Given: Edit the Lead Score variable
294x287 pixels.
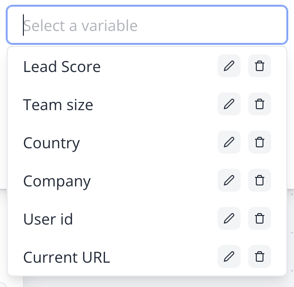Looking at the screenshot, I should pos(229,66).
